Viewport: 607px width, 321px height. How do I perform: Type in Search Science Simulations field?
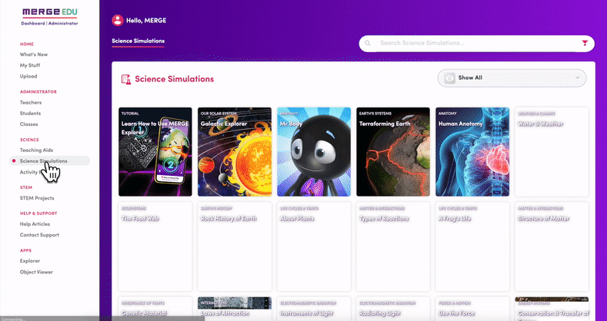[476, 43]
